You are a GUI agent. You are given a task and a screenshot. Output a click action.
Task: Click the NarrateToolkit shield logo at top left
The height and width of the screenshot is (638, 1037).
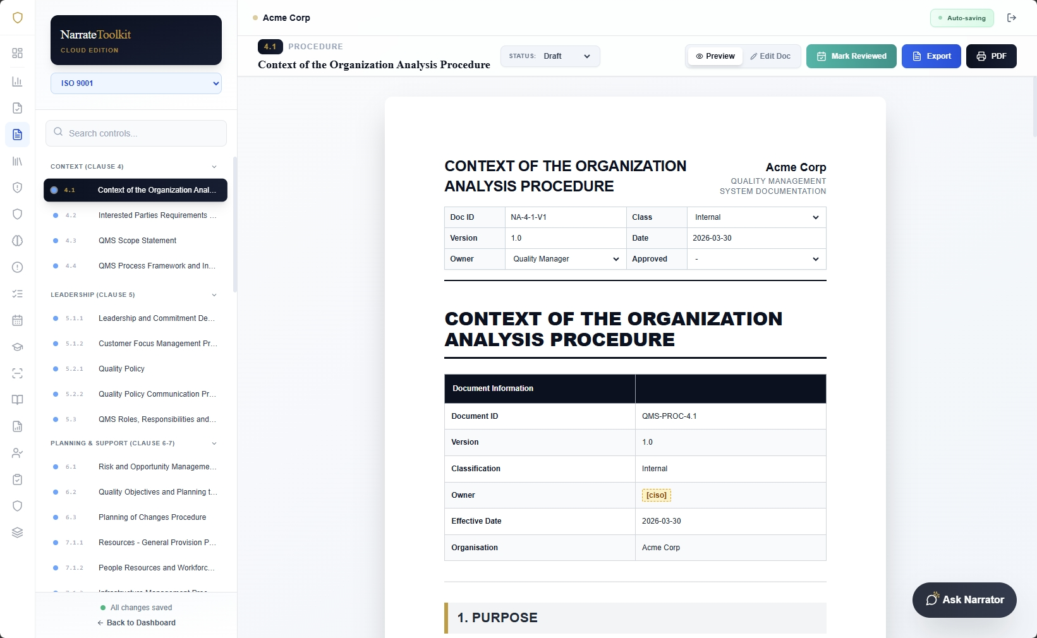pyautogui.click(x=18, y=18)
